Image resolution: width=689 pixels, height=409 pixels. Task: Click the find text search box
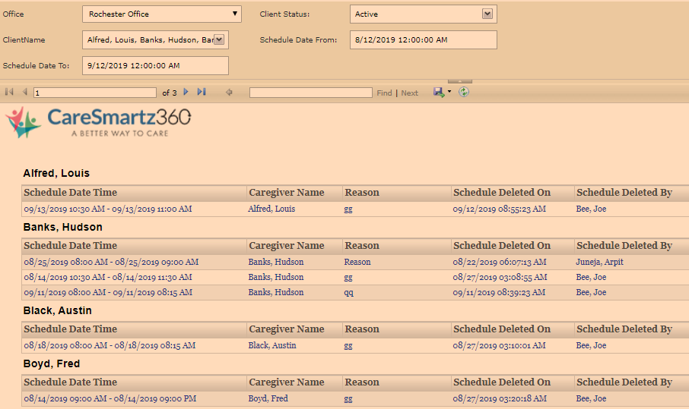coord(310,93)
